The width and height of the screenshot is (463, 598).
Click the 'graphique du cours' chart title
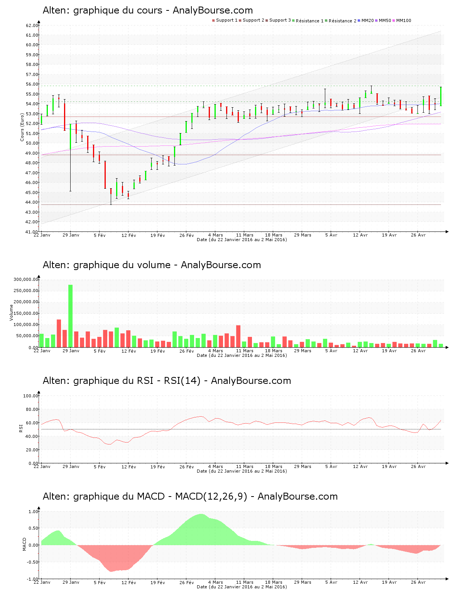point(148,10)
